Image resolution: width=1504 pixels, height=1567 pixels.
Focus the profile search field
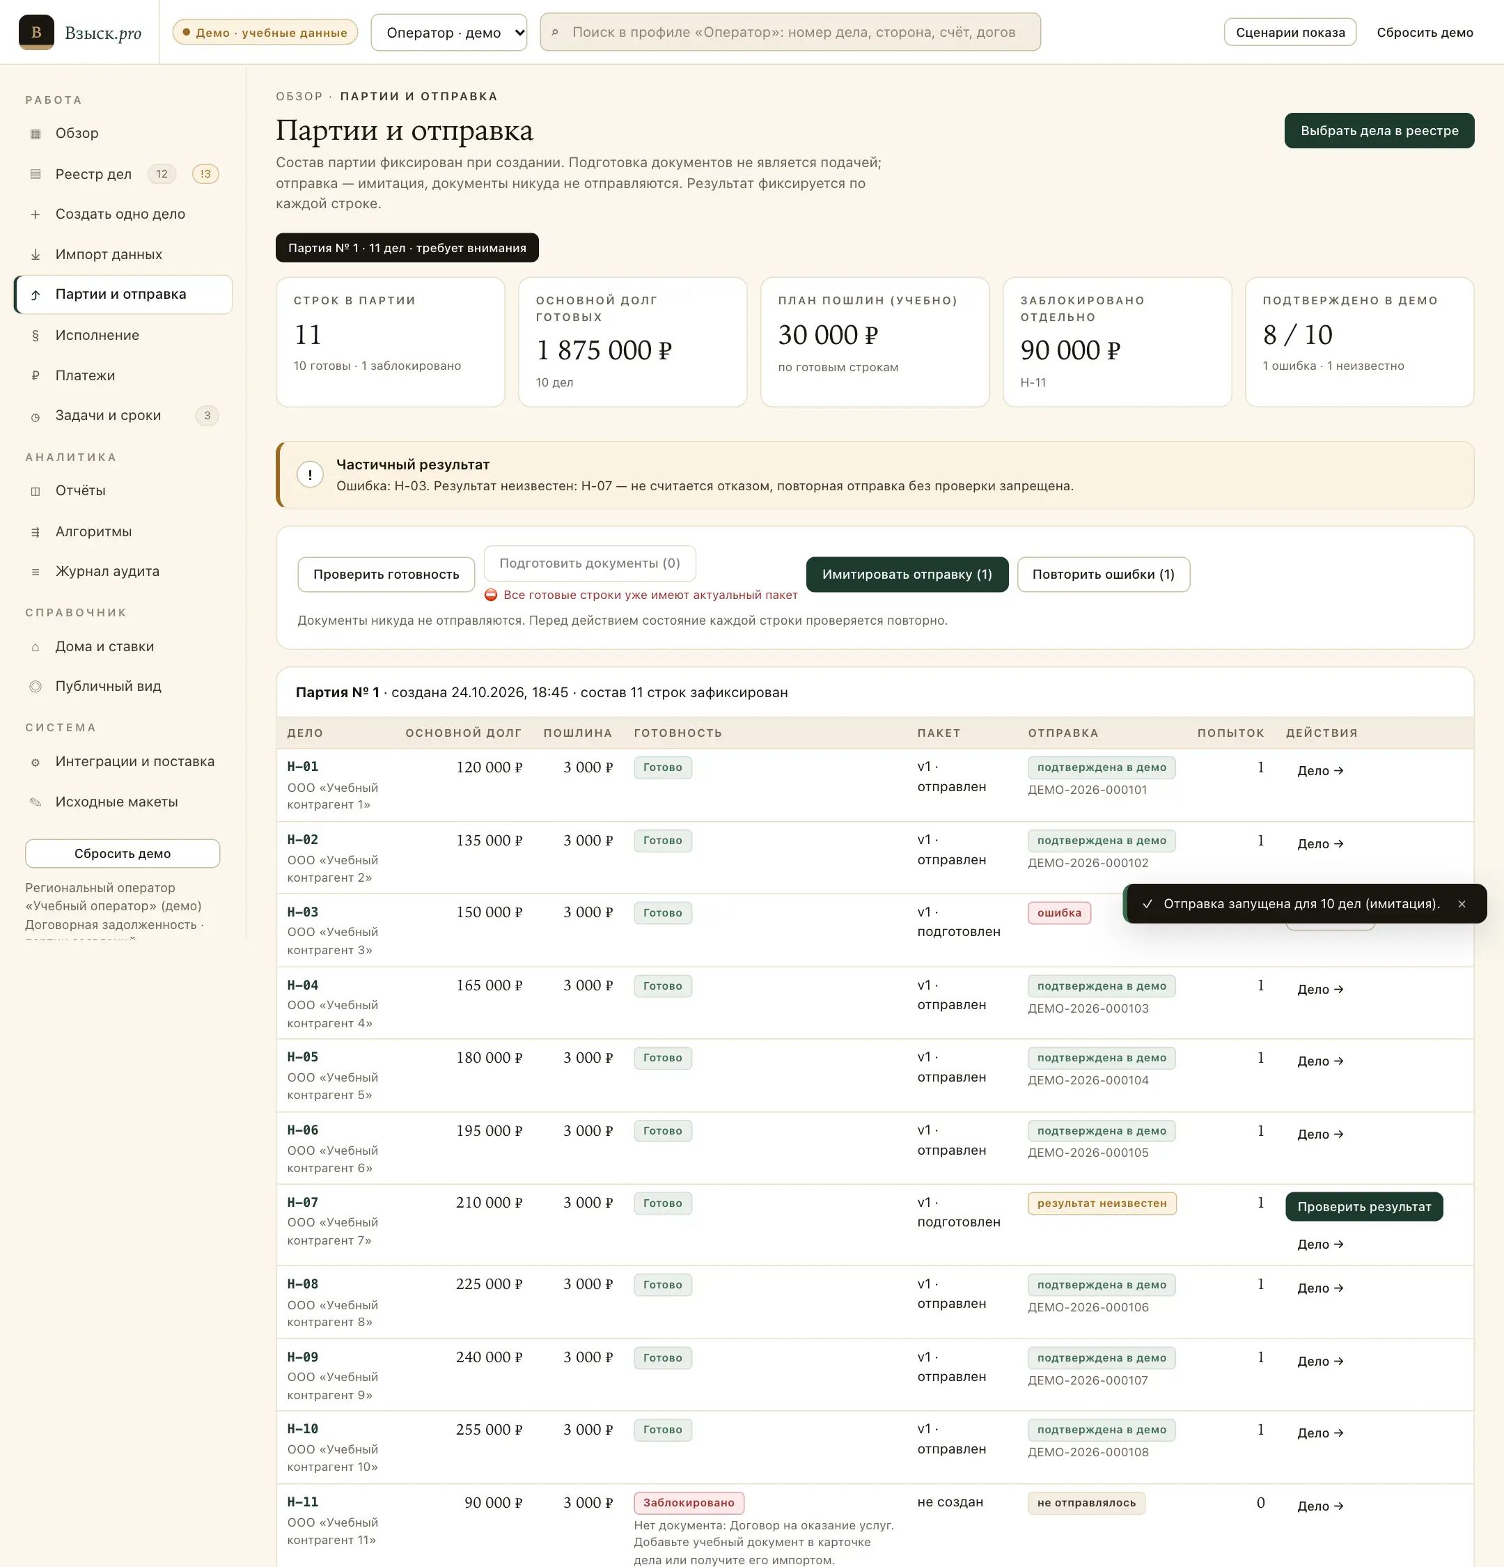pyautogui.click(x=790, y=32)
